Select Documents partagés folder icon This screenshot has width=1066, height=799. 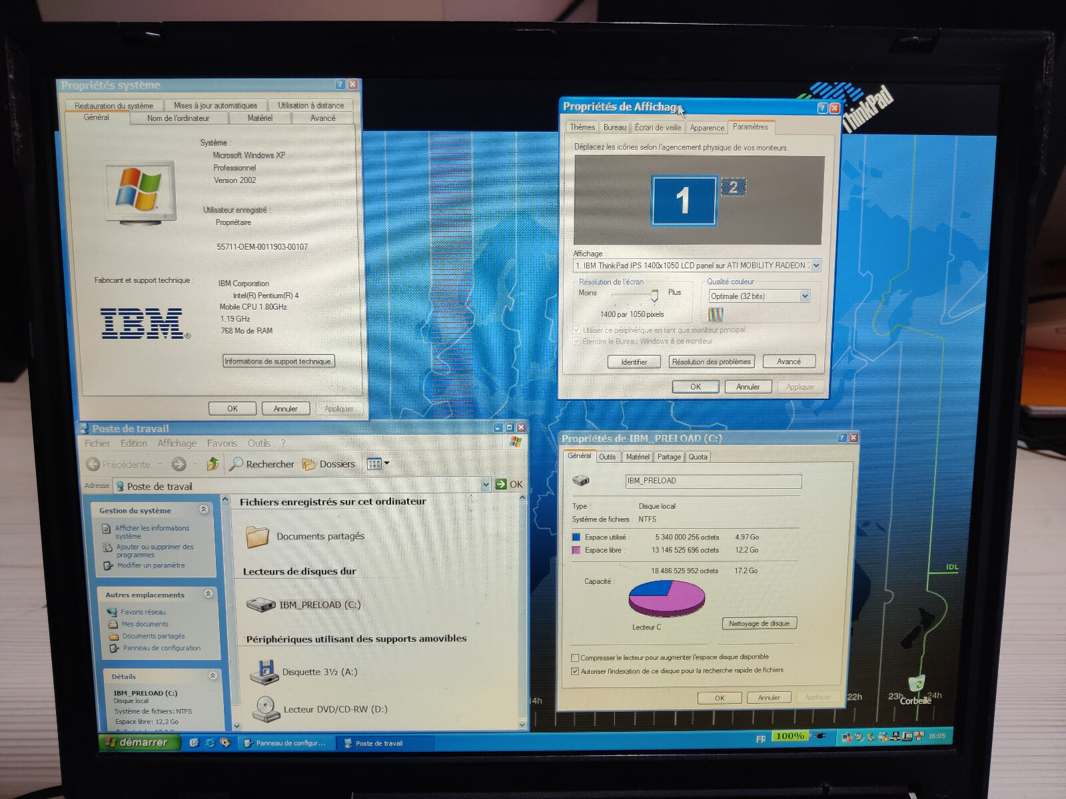pyautogui.click(x=257, y=536)
